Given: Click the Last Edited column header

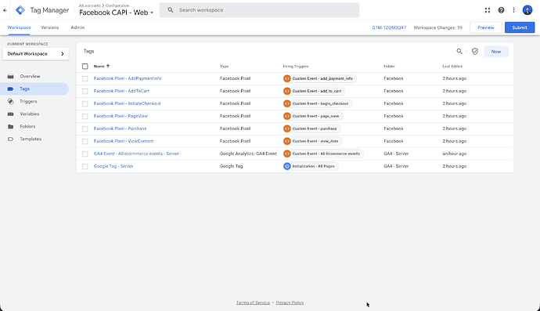Looking at the screenshot, I should pos(452,67).
